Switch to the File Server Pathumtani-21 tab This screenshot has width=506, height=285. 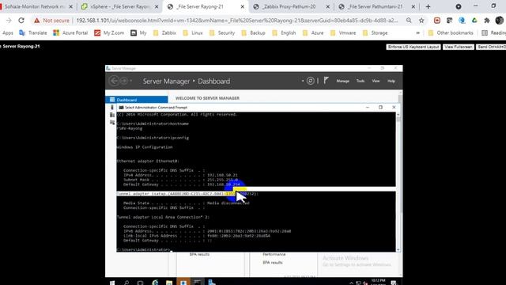pos(375,6)
